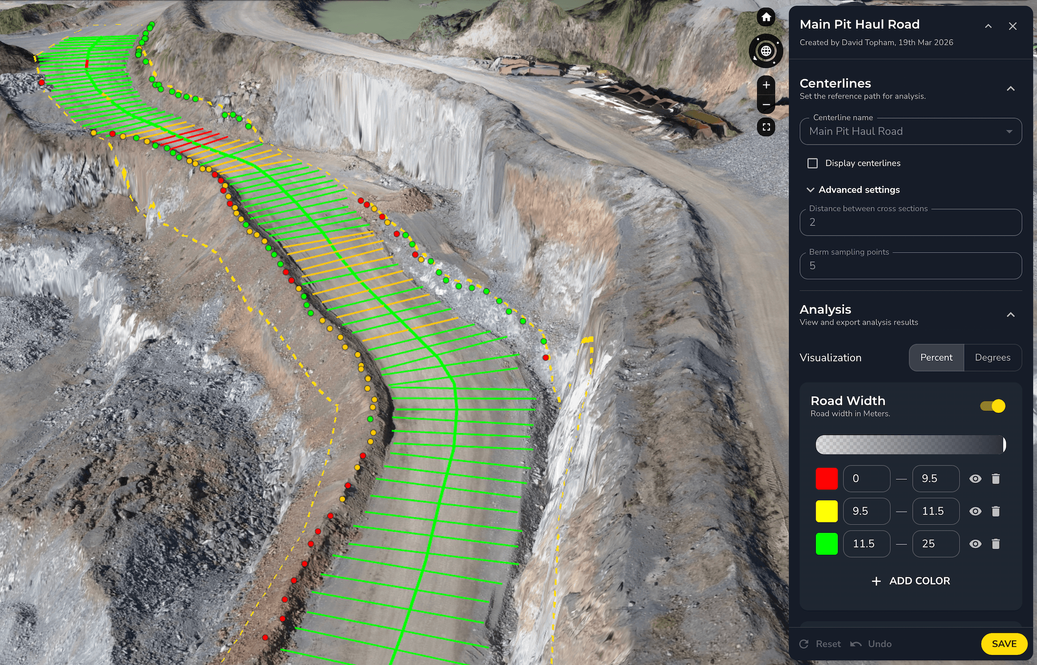This screenshot has width=1037, height=665.
Task: Delete the red color range
Action: [x=996, y=478]
